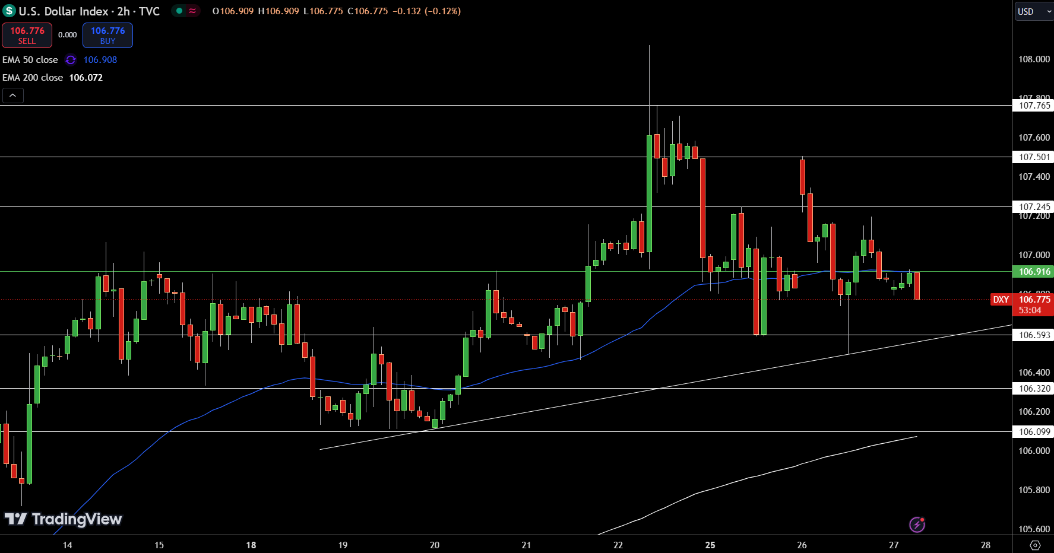This screenshot has height=553, width=1054.
Task: Click the 107.245 price level label
Action: coord(1034,207)
